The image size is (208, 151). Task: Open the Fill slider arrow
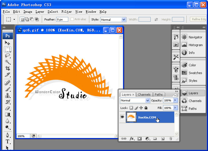175,108
